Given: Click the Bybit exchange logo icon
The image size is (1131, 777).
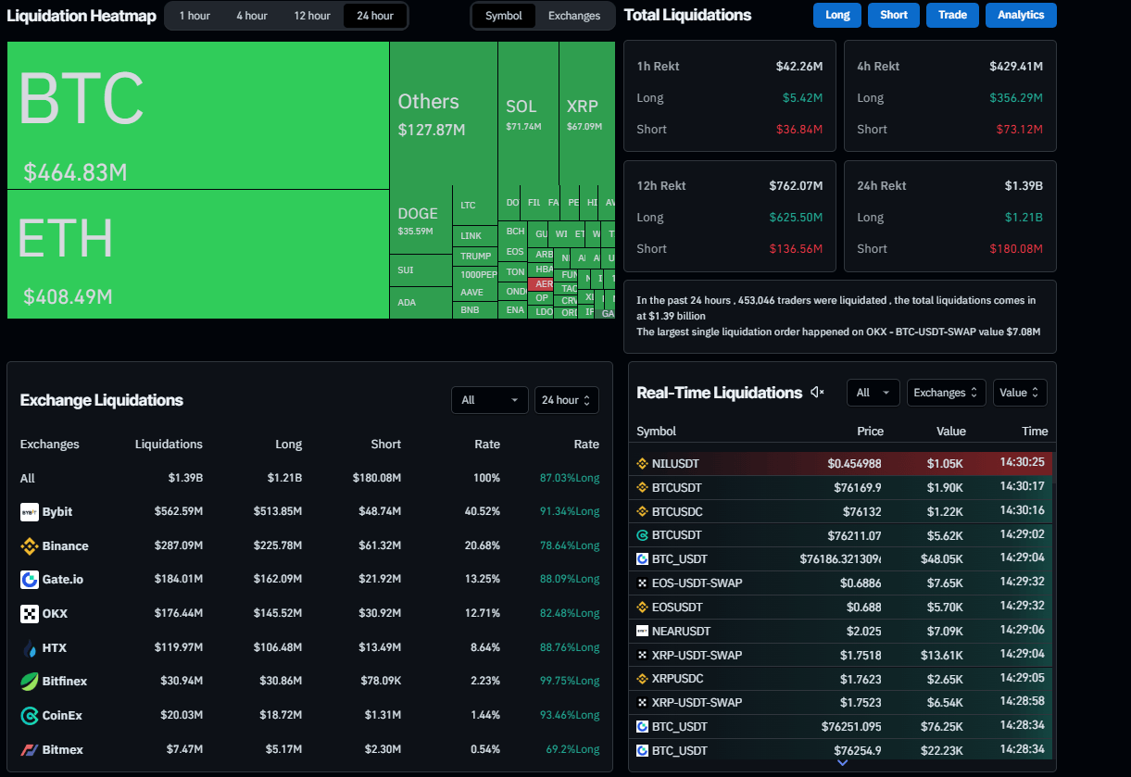Looking at the screenshot, I should click(30, 512).
